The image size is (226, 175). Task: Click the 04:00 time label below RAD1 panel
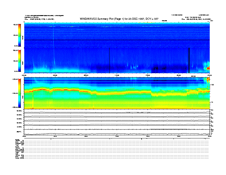pyautogui.click(x=55, y=75)
